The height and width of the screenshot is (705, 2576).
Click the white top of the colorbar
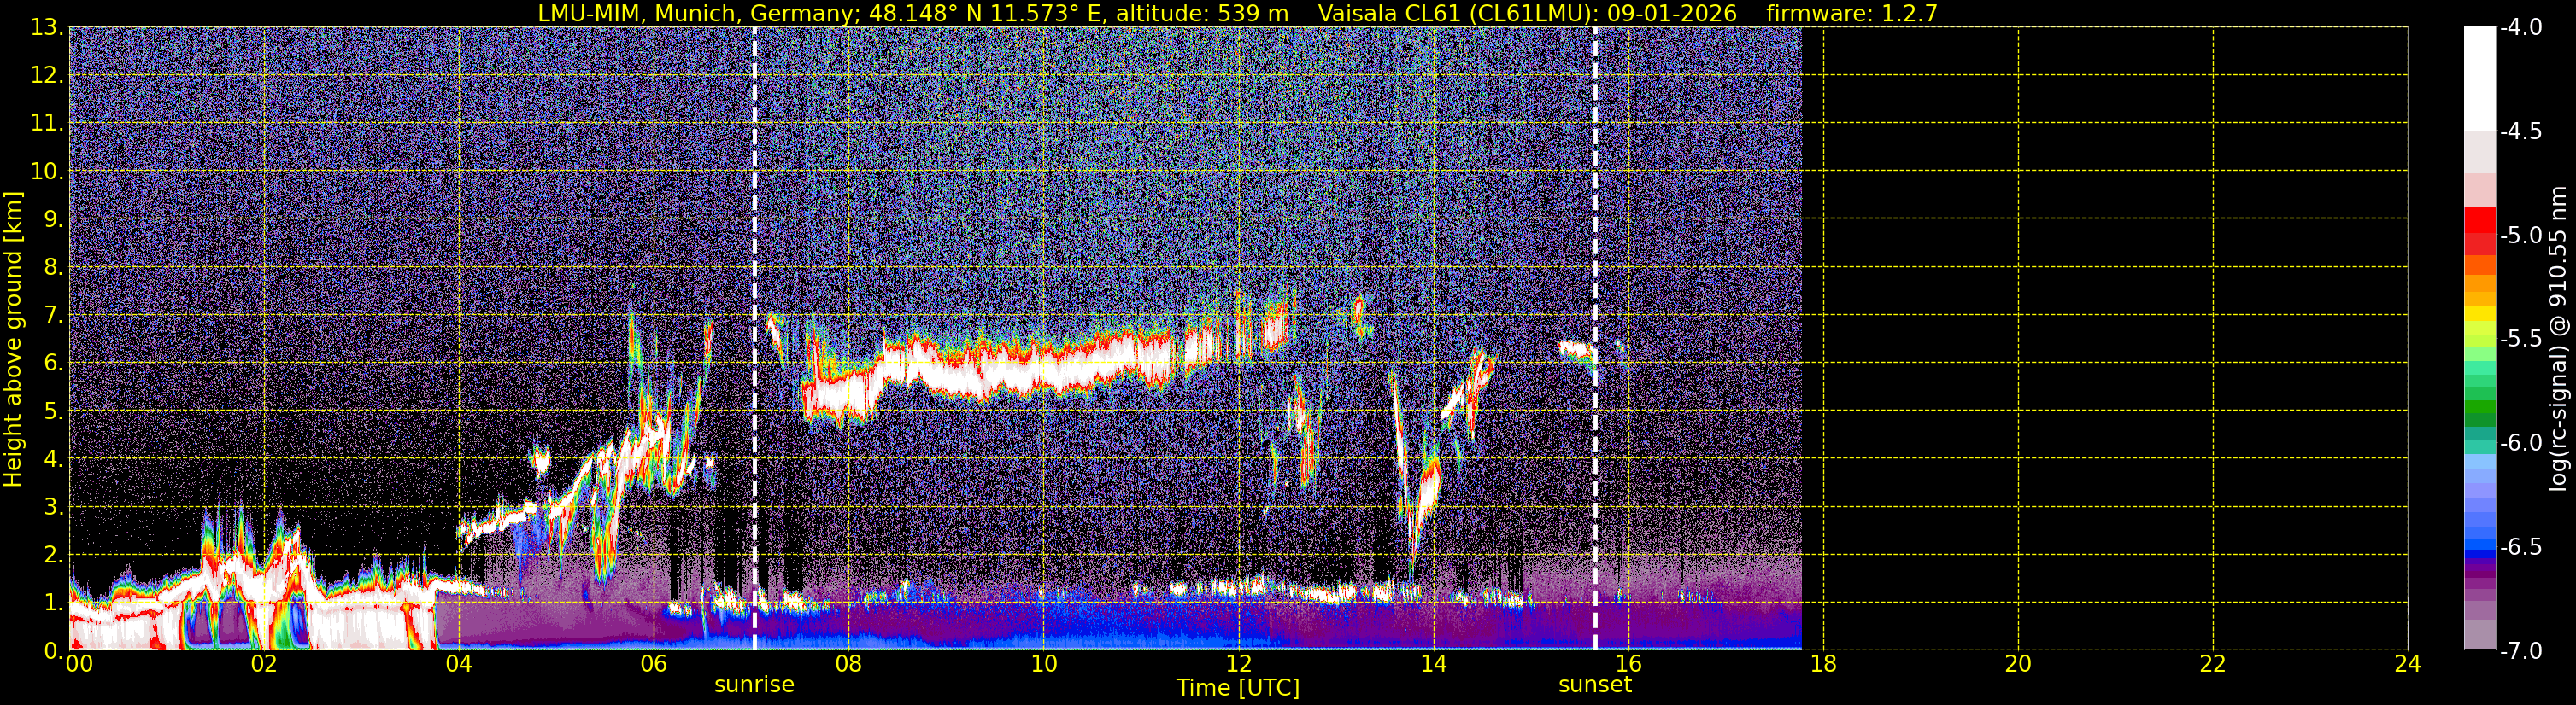pyautogui.click(x=2479, y=78)
